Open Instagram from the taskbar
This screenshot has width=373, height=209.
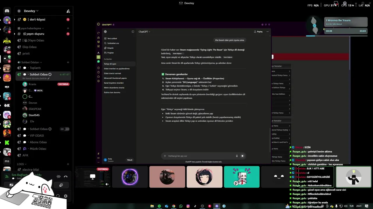[x=188, y=206]
